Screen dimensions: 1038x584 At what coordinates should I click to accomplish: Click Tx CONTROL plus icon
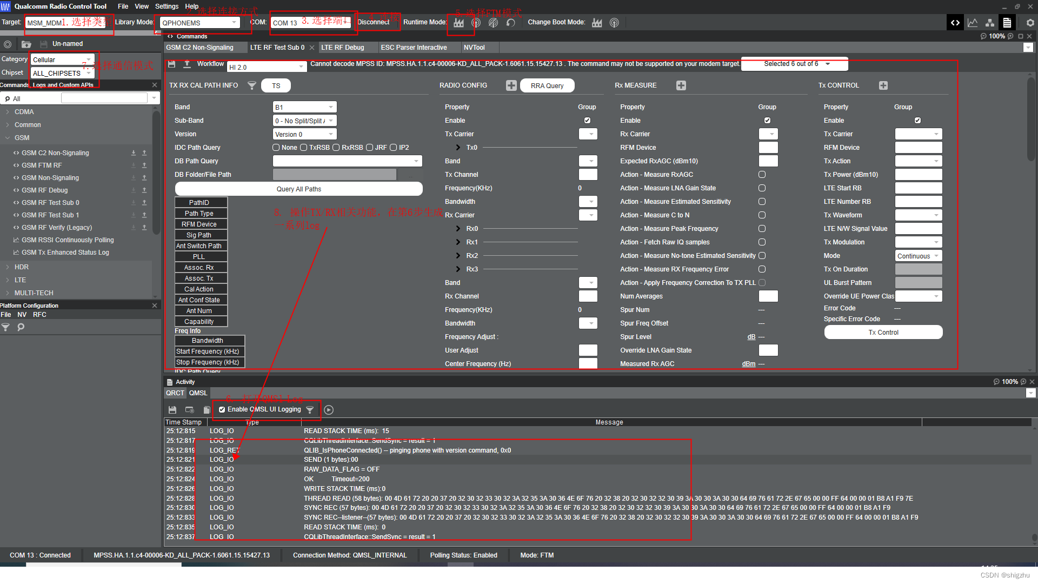[x=883, y=85]
